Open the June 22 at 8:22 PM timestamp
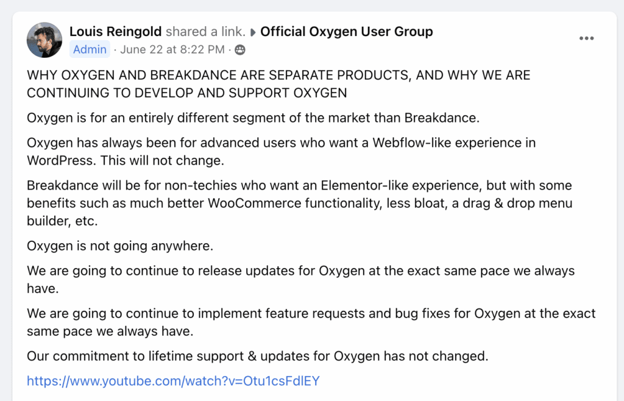Image resolution: width=624 pixels, height=401 pixels. (172, 49)
